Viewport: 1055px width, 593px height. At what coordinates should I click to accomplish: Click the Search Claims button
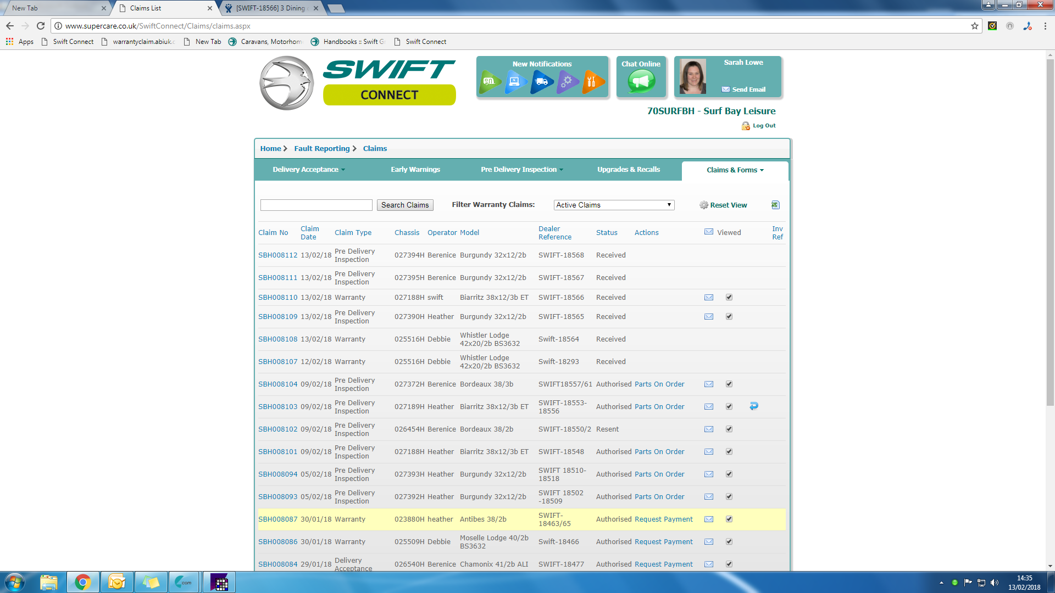click(405, 205)
